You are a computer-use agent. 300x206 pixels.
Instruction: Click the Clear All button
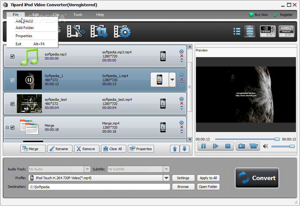[x=113, y=149]
